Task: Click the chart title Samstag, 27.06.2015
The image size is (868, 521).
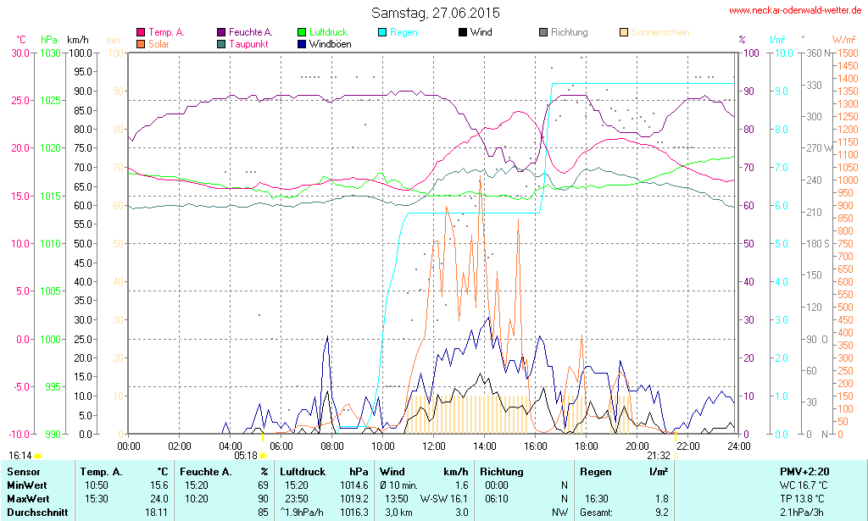Action: pyautogui.click(x=436, y=13)
